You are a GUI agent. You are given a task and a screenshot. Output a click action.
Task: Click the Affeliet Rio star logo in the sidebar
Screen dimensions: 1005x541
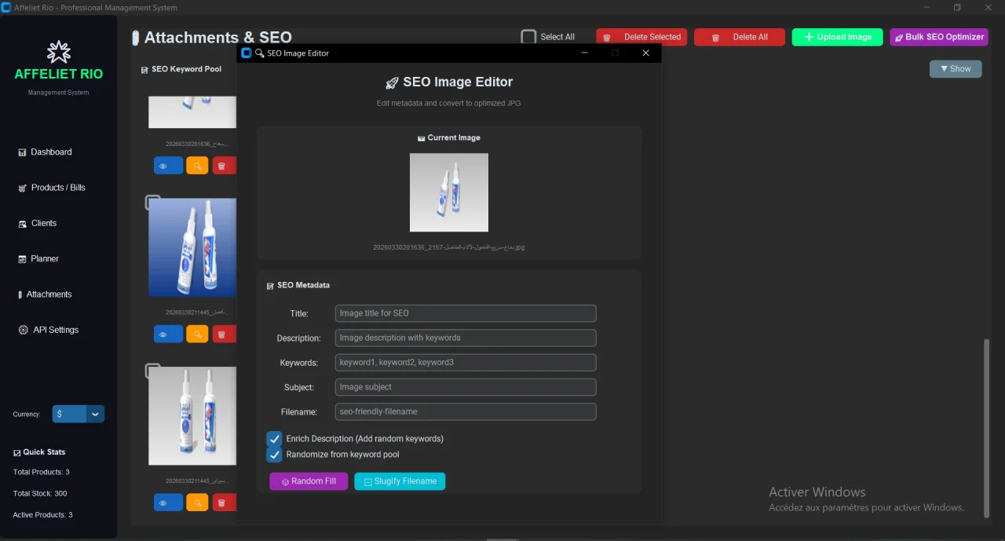point(59,53)
